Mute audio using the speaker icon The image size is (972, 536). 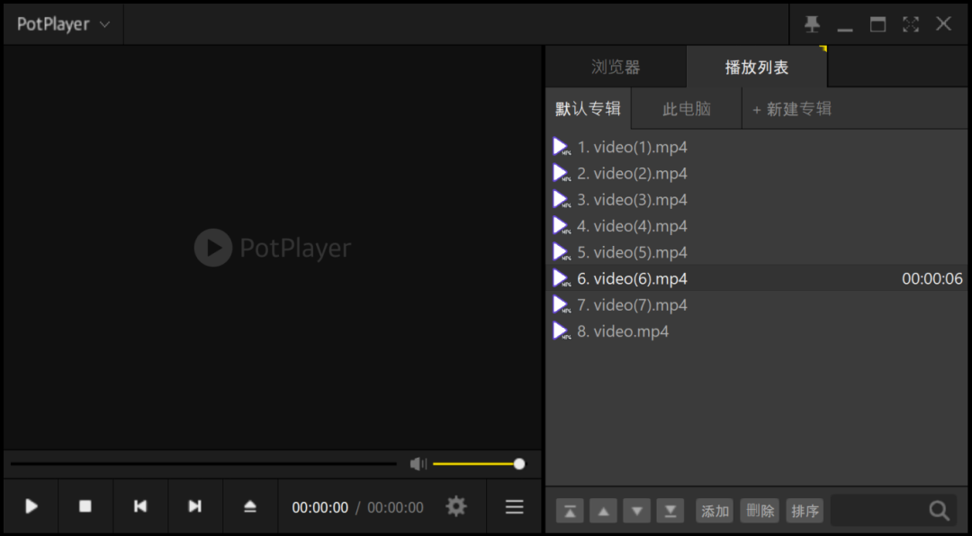click(418, 464)
